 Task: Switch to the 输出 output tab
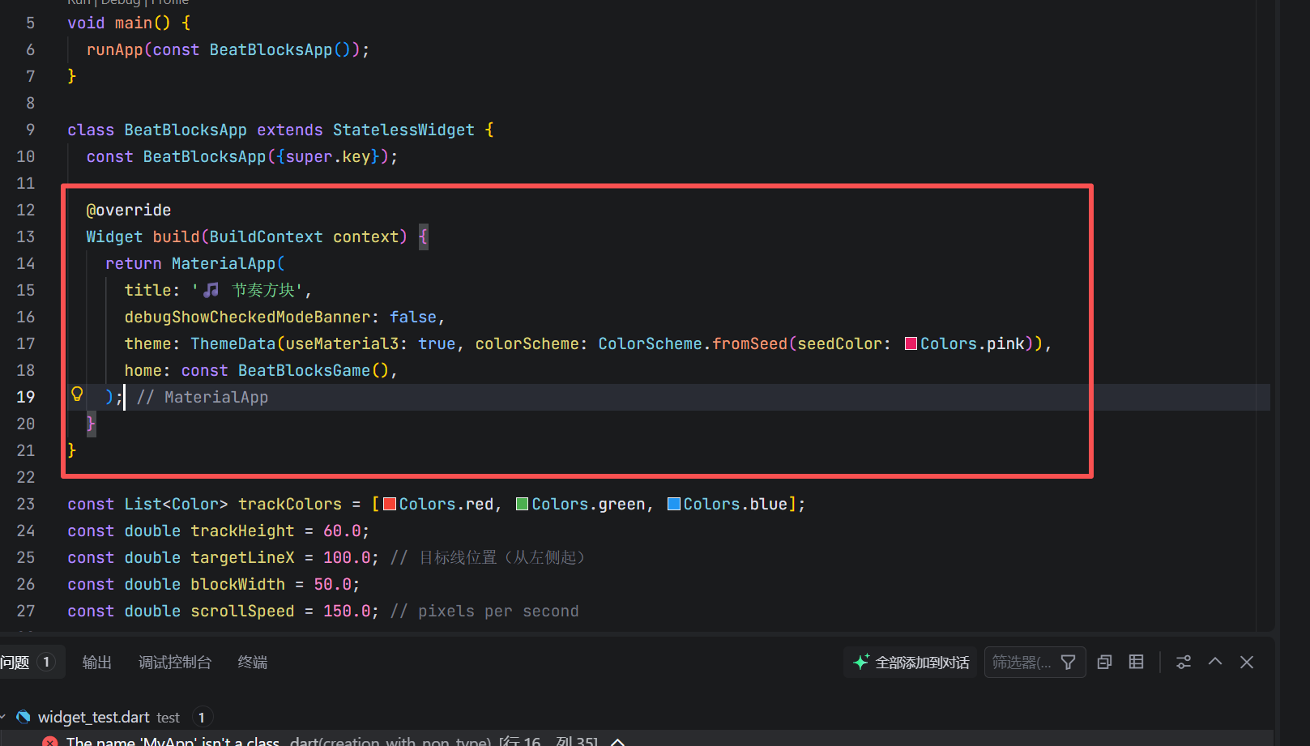(x=97, y=663)
